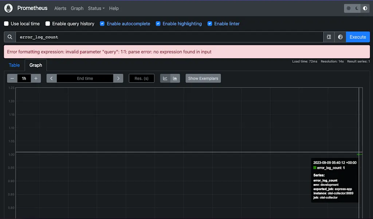The height and width of the screenshot is (219, 373).
Task: Click the error_log_count expression input
Action: pos(169,37)
